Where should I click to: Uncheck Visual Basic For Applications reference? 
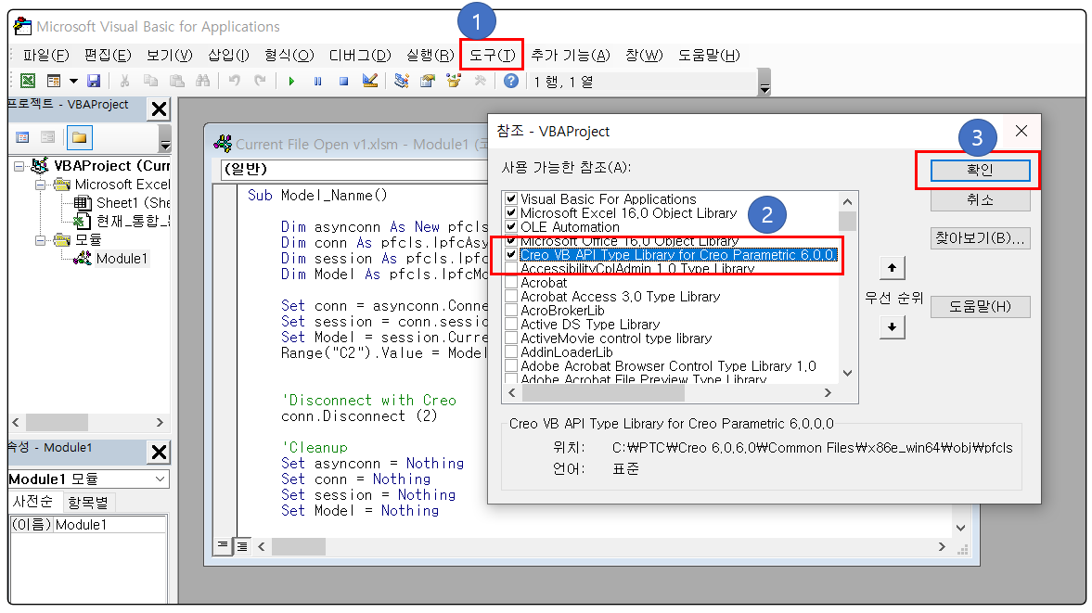(x=511, y=199)
